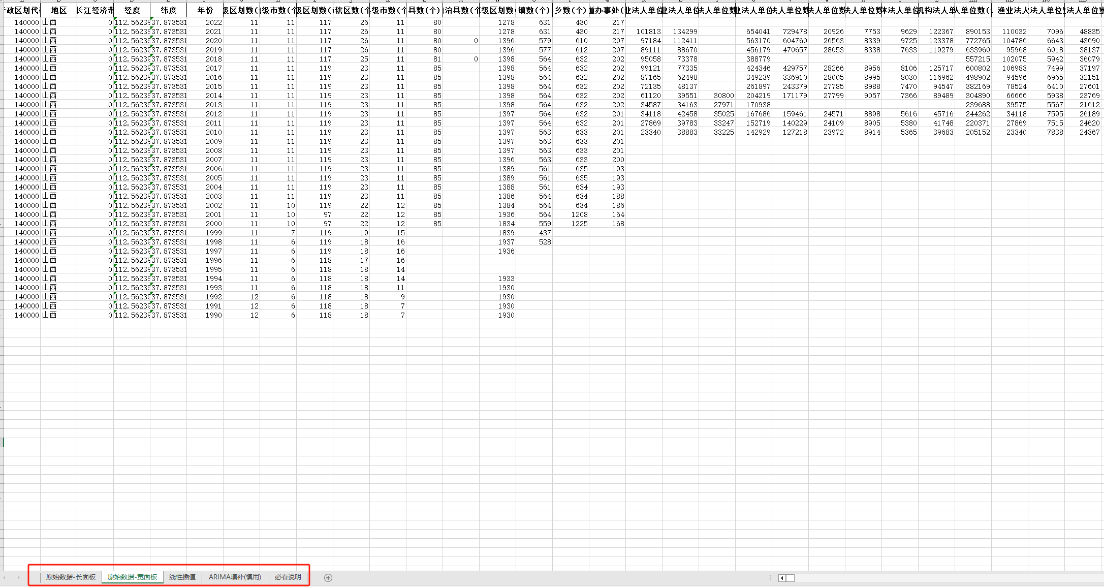Select the 年份 header cell
The height and width of the screenshot is (587, 1104).
click(205, 10)
